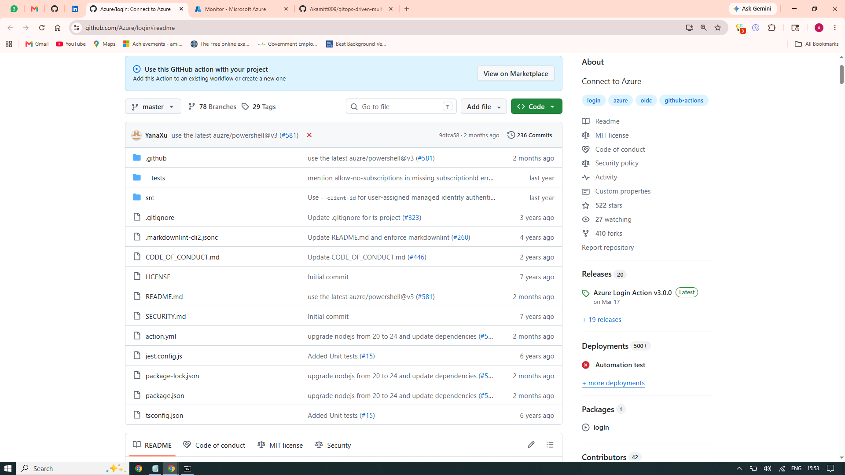Open the browser zoom magnifier icon
This screenshot has width=845, height=475.
point(704,28)
